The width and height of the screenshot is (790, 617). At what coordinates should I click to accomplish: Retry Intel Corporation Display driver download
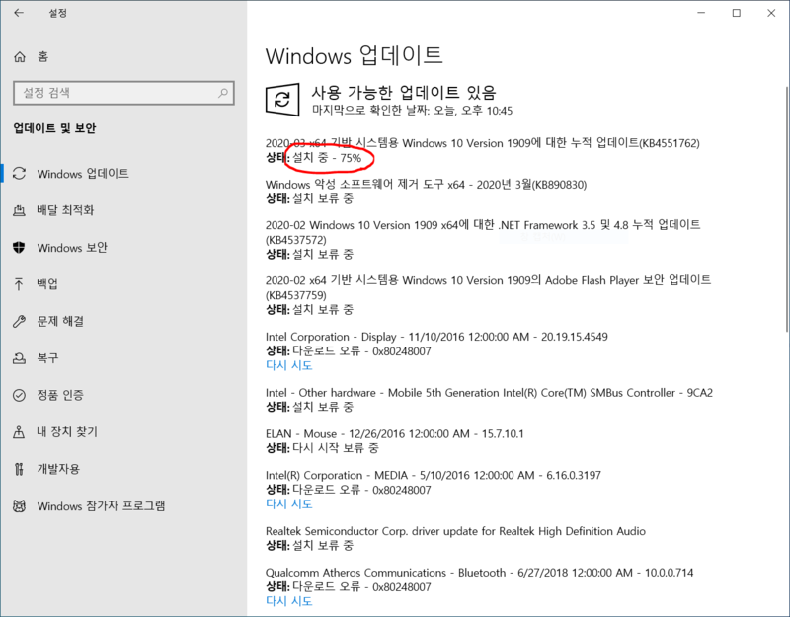pyautogui.click(x=288, y=365)
